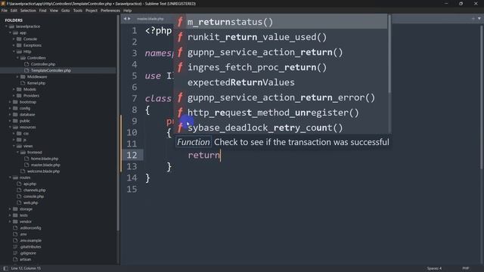Screen dimensions: 484x272
Task: Open master.blade.php in sidebar
Action: (x=45, y=165)
